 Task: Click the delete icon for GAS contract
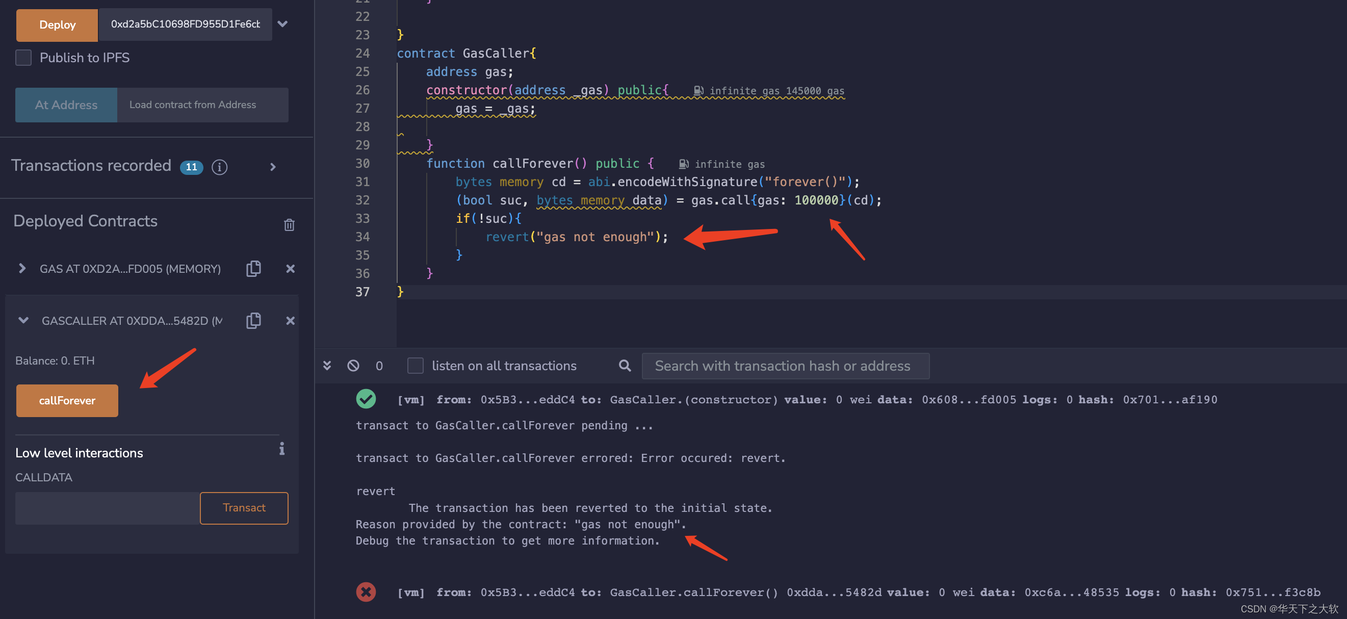coord(291,267)
